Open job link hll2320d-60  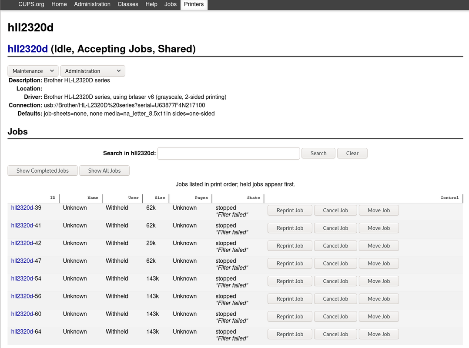pos(22,314)
